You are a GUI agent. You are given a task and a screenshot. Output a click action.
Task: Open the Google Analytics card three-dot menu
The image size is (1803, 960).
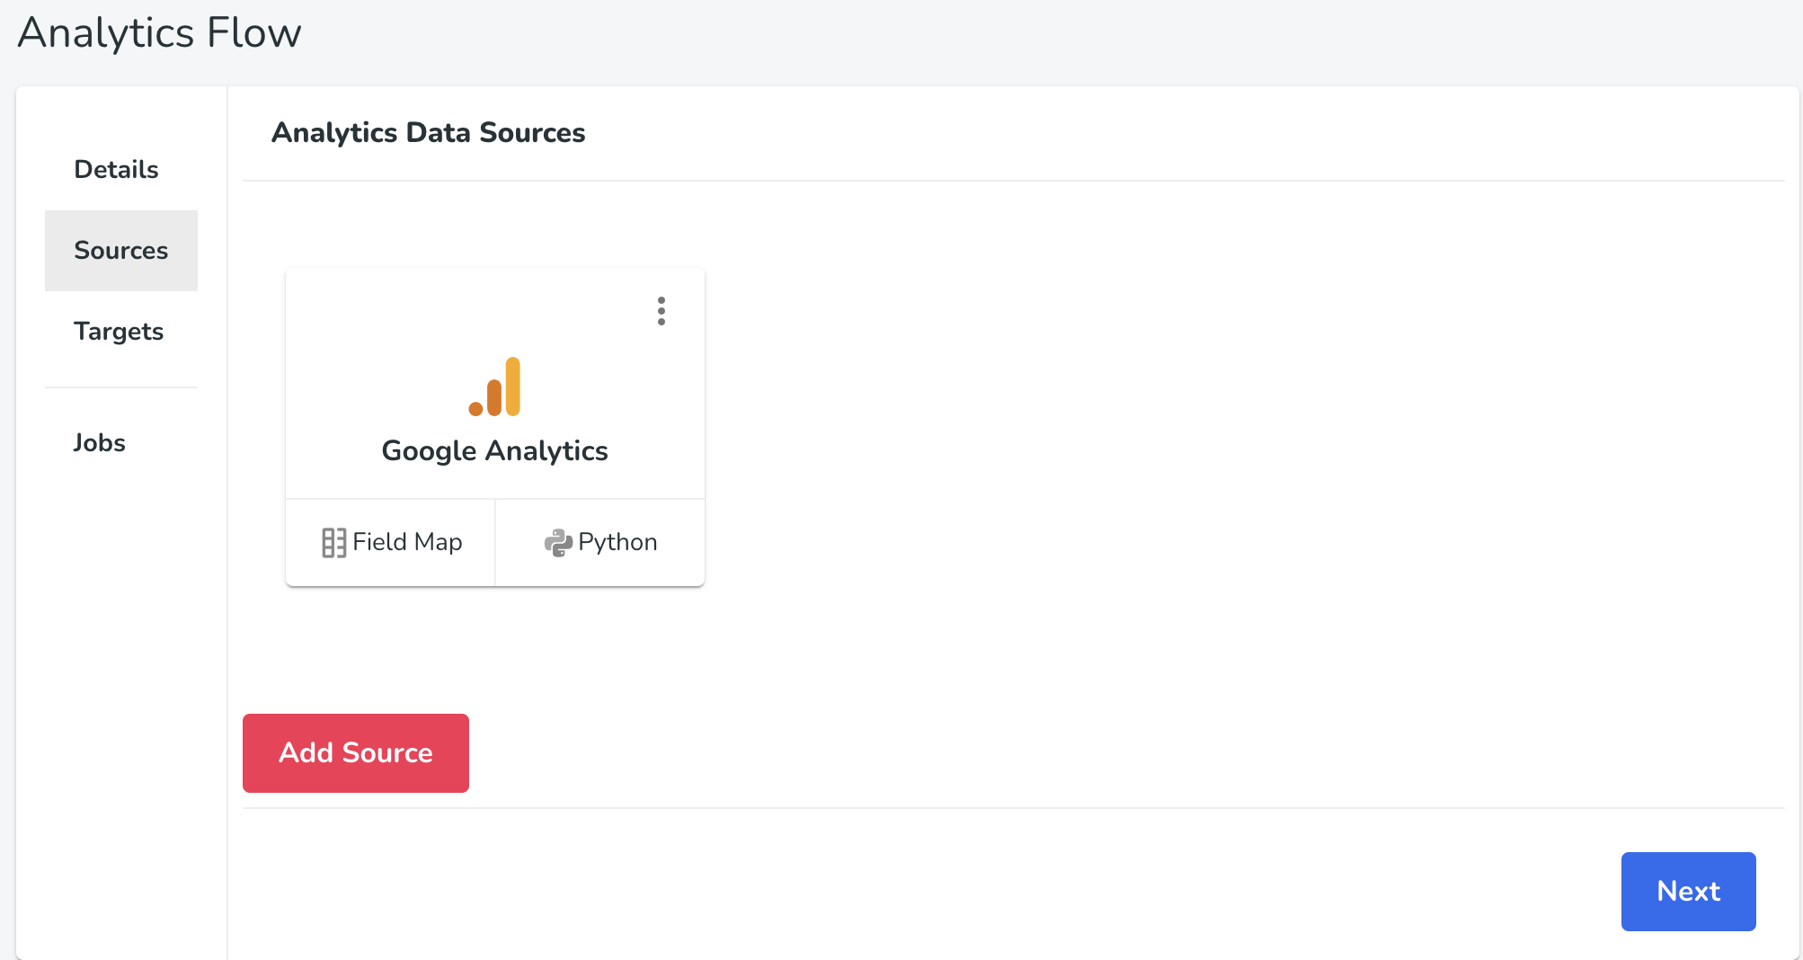tap(662, 311)
